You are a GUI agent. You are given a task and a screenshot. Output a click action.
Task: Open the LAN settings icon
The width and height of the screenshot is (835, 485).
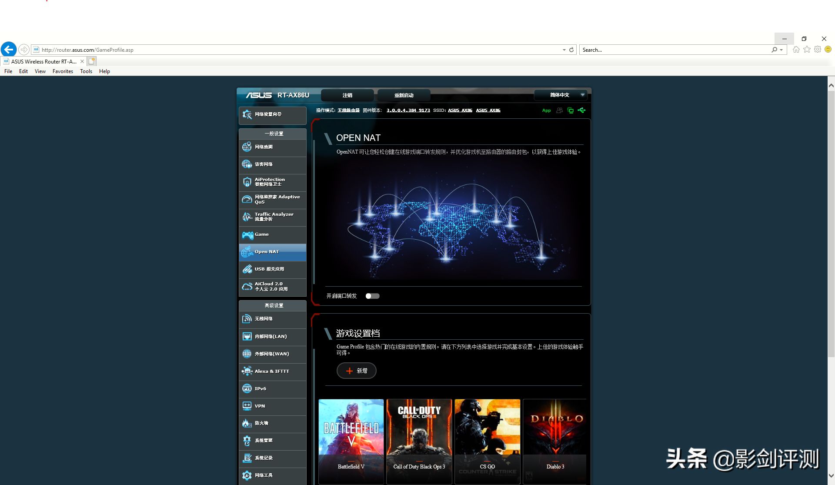[247, 337]
